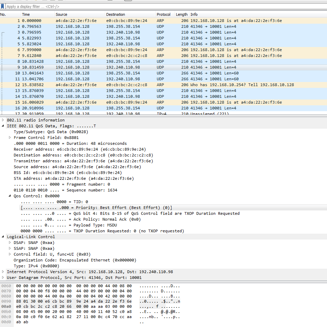Expand the Frame Control Field node
This screenshot has height=327, width=327.
10,138
